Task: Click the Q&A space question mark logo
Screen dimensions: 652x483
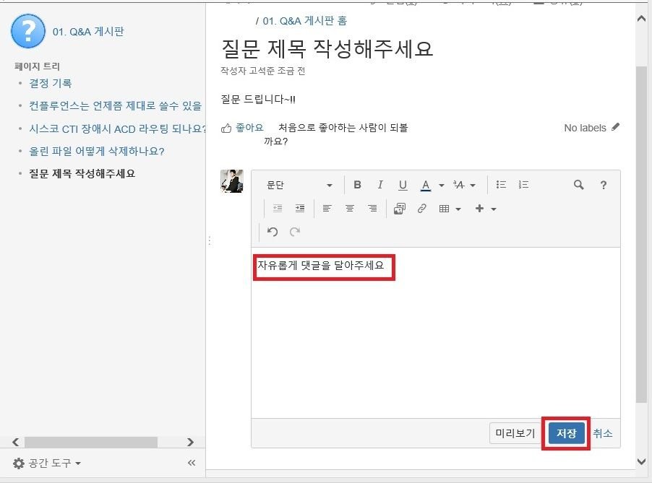Action: click(28, 31)
